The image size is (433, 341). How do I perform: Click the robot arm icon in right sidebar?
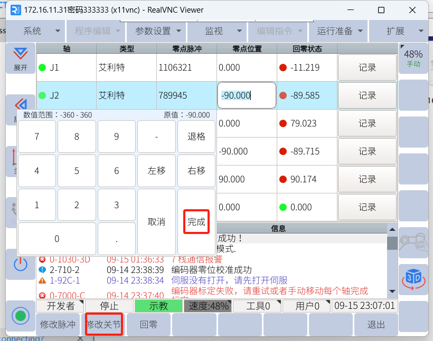413,242
